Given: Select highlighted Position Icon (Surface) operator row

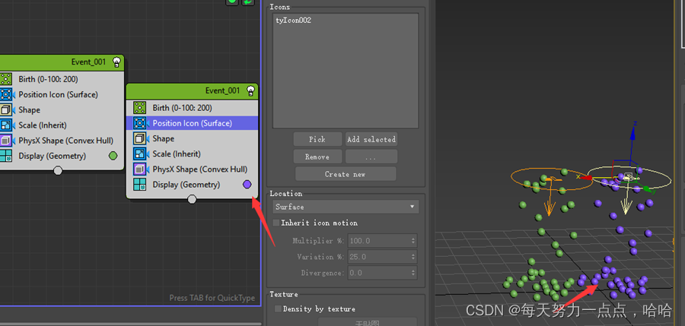Looking at the screenshot, I should pyautogui.click(x=193, y=123).
